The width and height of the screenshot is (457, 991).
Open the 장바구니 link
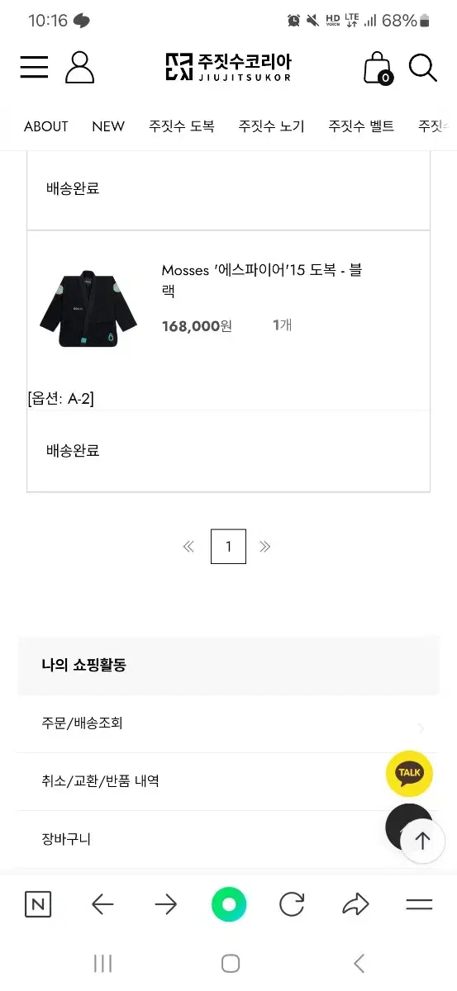click(66, 839)
